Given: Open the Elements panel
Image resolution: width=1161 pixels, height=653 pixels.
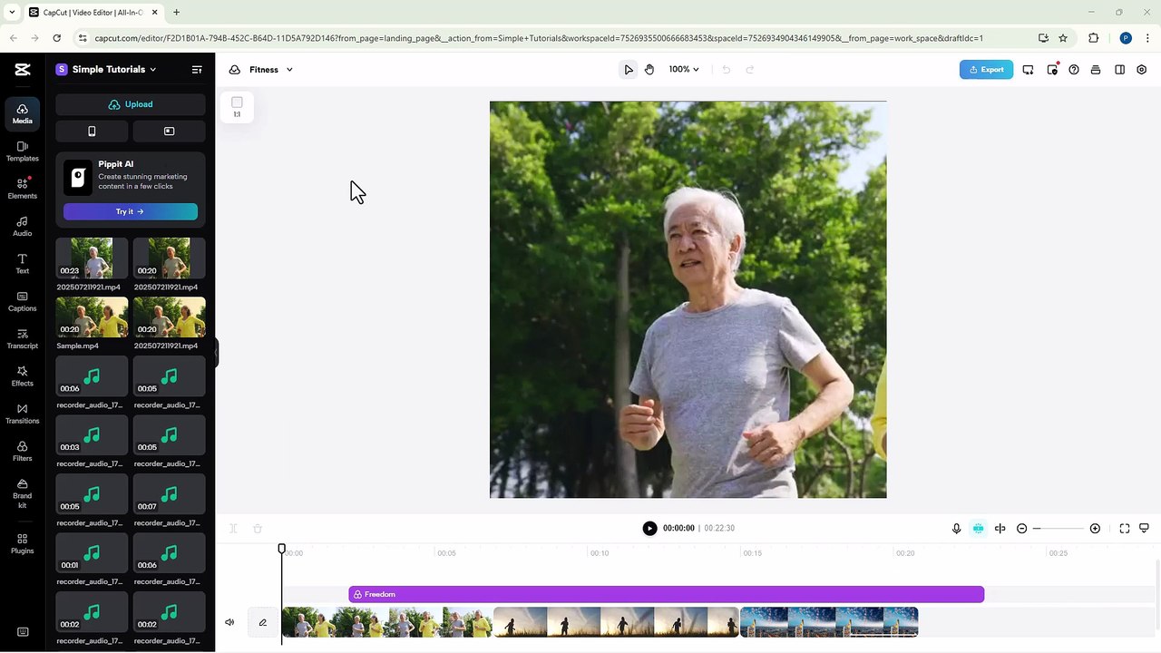Looking at the screenshot, I should [22, 189].
